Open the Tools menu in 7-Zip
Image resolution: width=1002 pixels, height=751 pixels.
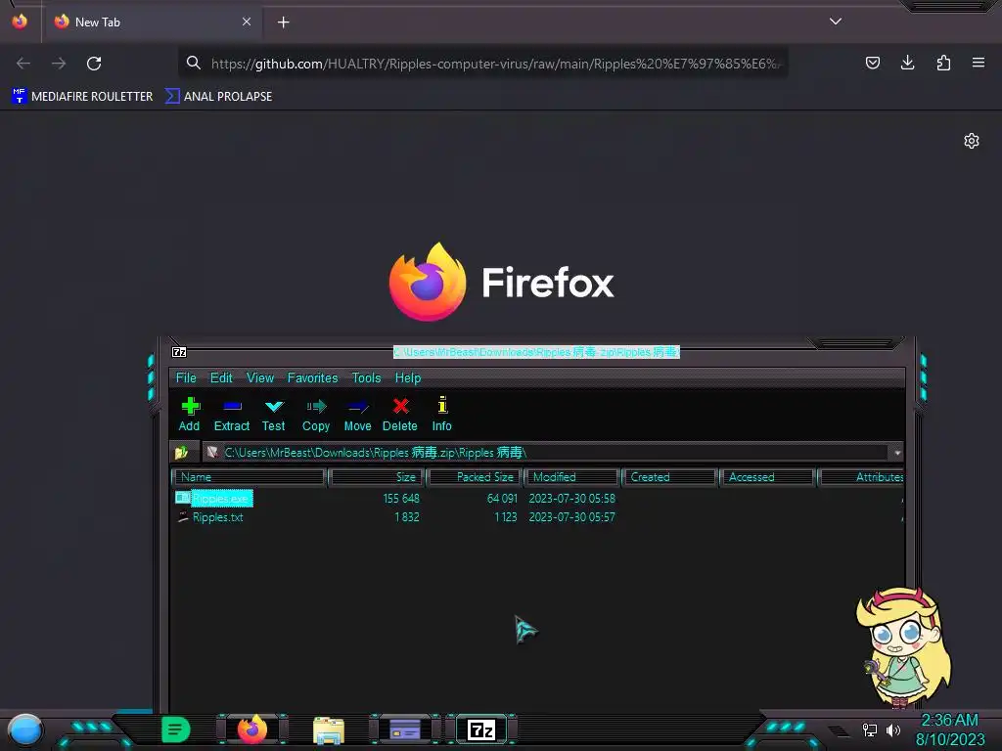tap(366, 378)
